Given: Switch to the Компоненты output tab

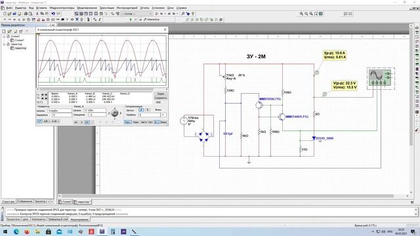Looking at the screenshot, I should [38, 220].
